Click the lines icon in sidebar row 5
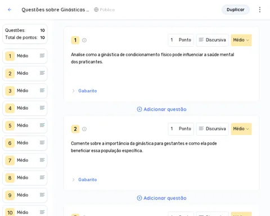 [x=42, y=125]
